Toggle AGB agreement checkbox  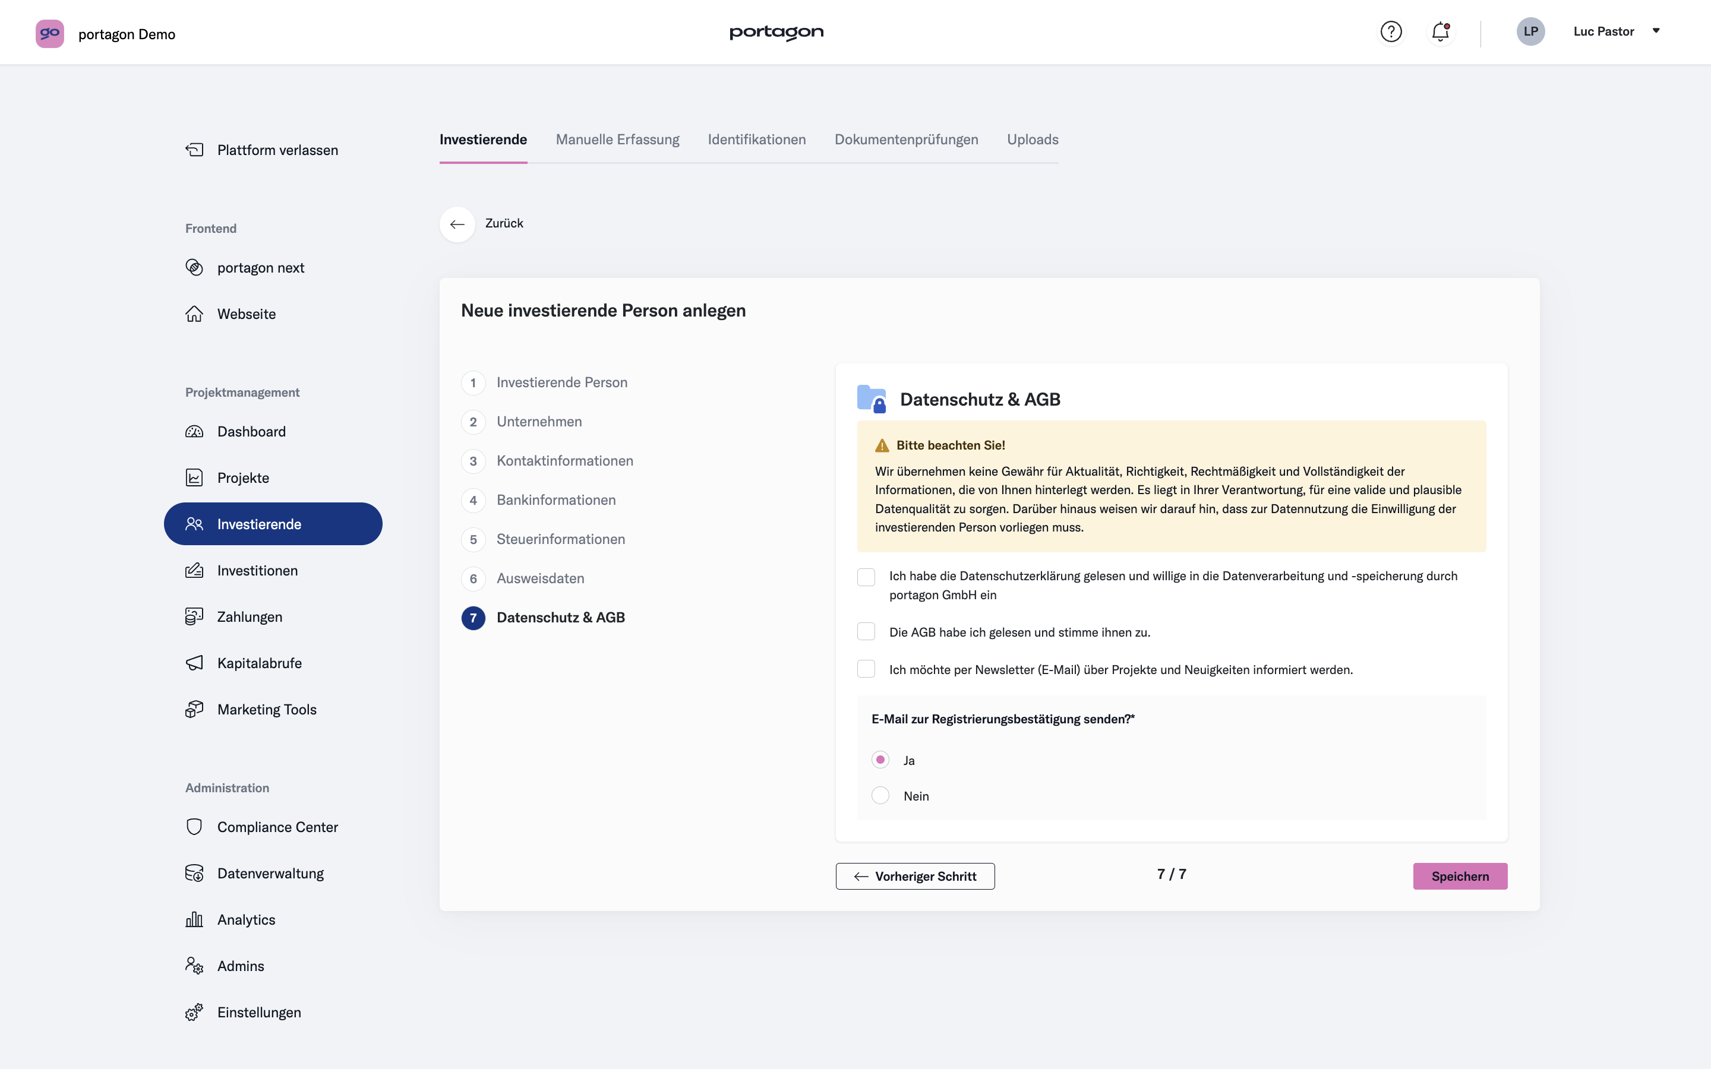point(866,632)
